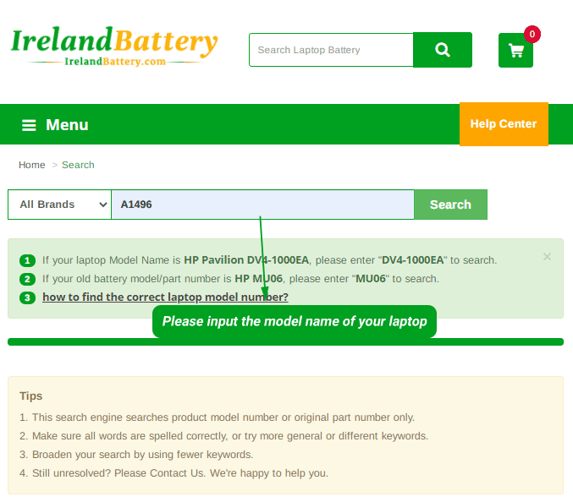Click the model input containing A1496
Viewport: 573px width, 502px height.
[x=262, y=205]
